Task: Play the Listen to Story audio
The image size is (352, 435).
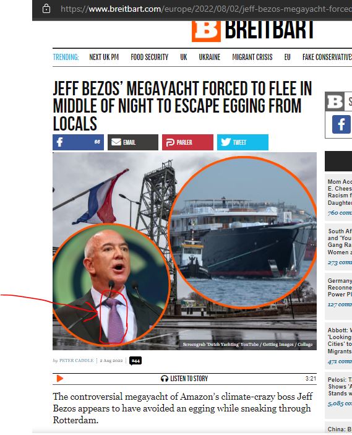Action: pos(59,379)
